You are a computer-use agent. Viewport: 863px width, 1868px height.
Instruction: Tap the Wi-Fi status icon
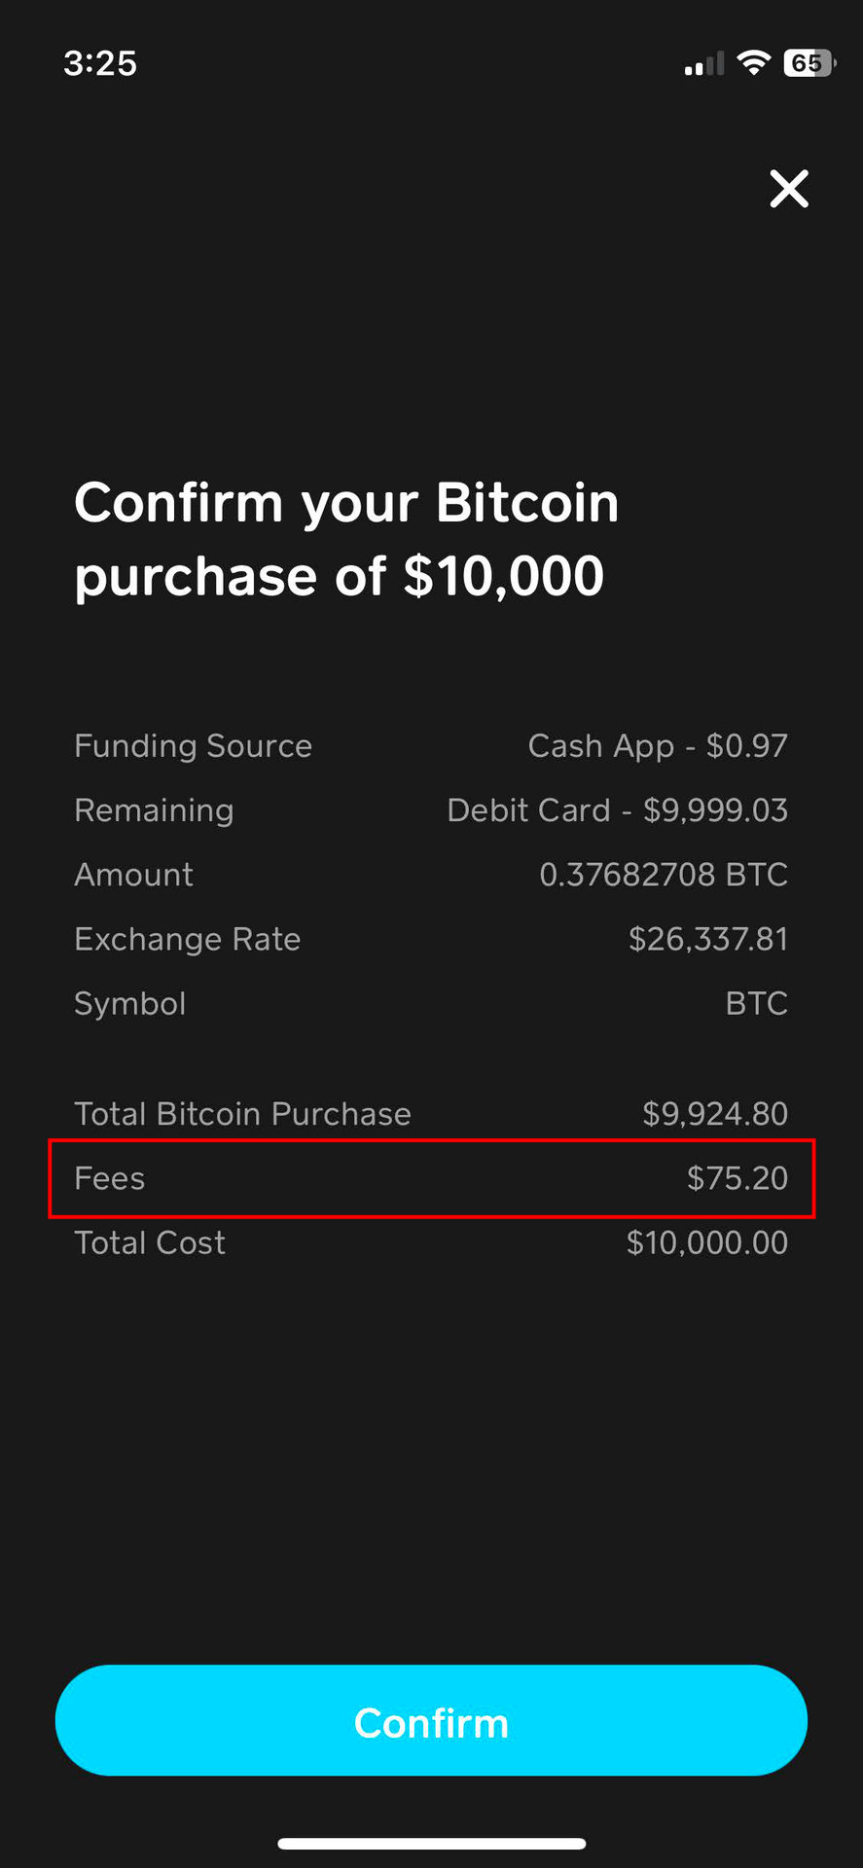tap(753, 63)
